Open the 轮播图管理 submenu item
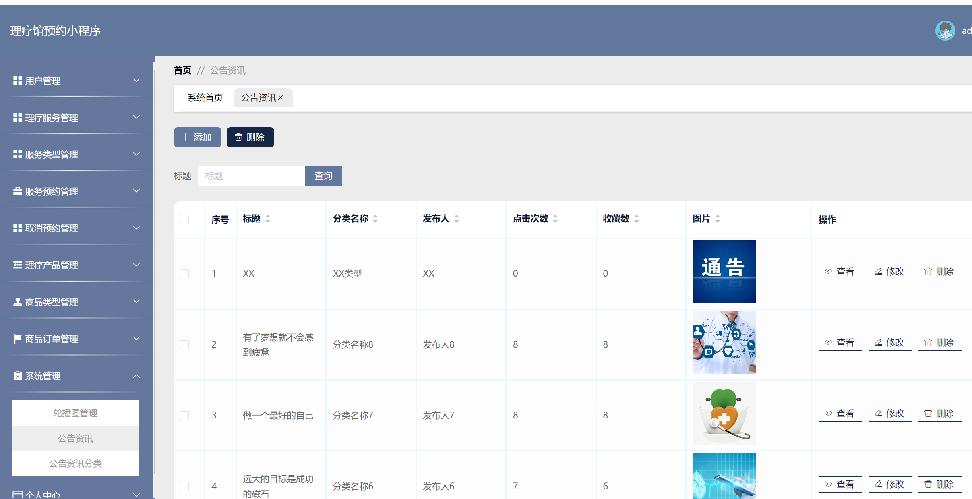 tap(75, 413)
